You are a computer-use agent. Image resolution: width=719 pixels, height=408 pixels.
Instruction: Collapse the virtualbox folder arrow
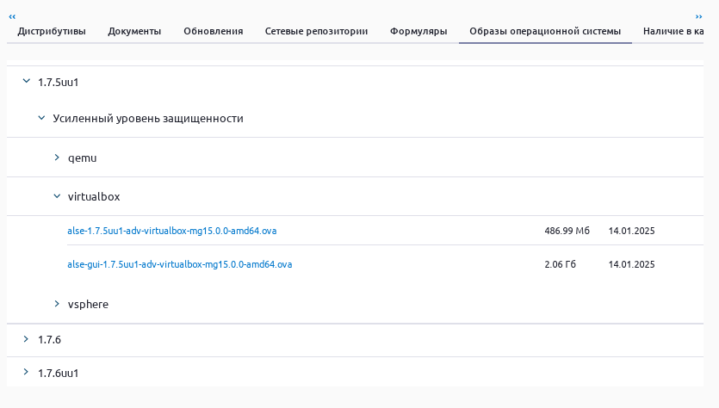[x=57, y=196]
